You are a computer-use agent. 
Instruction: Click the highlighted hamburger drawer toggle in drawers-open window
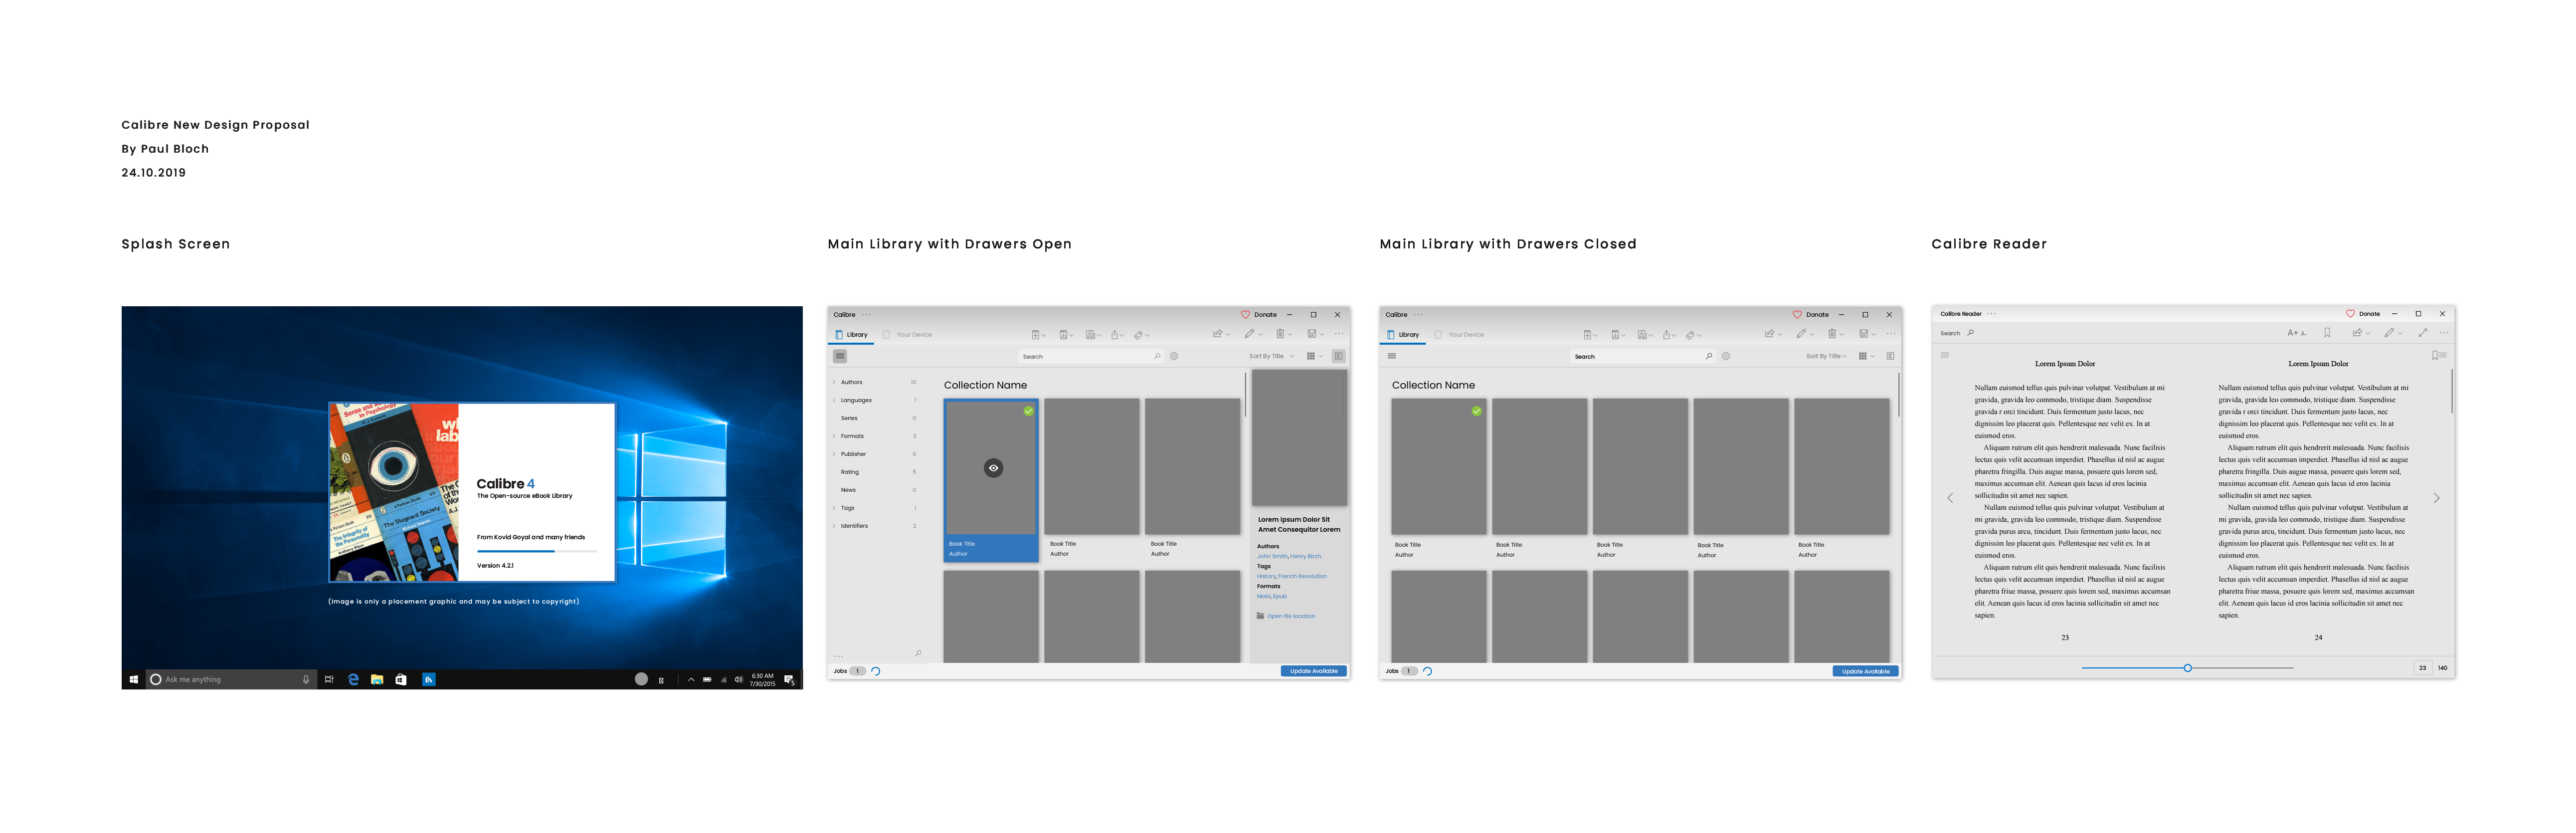coord(840,356)
